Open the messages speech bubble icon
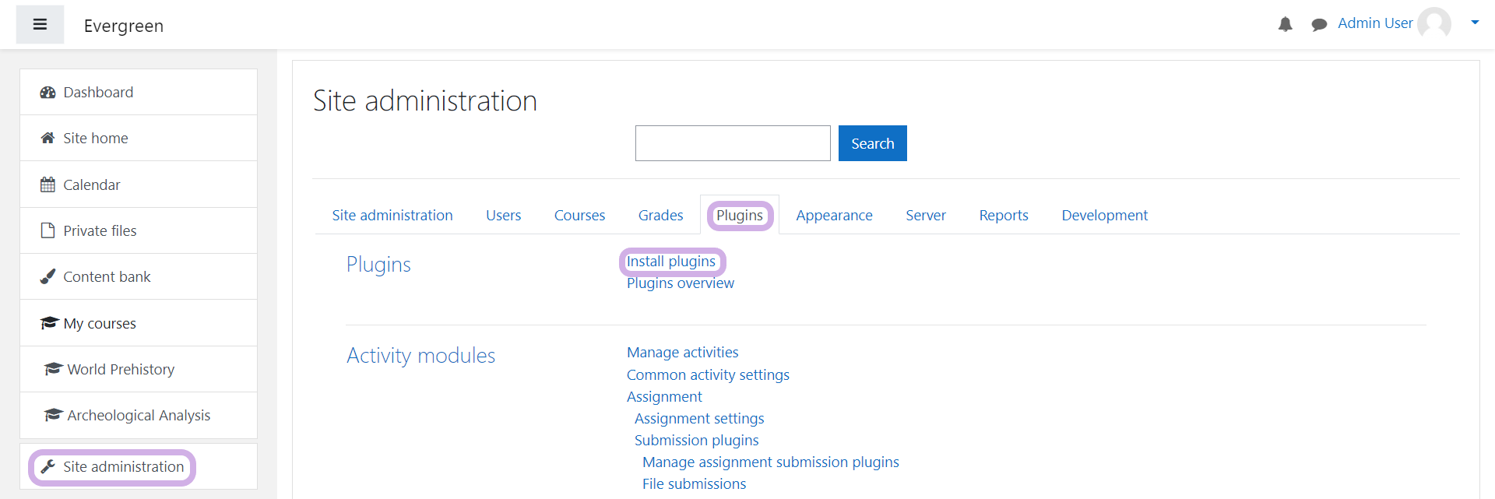 [x=1318, y=25]
